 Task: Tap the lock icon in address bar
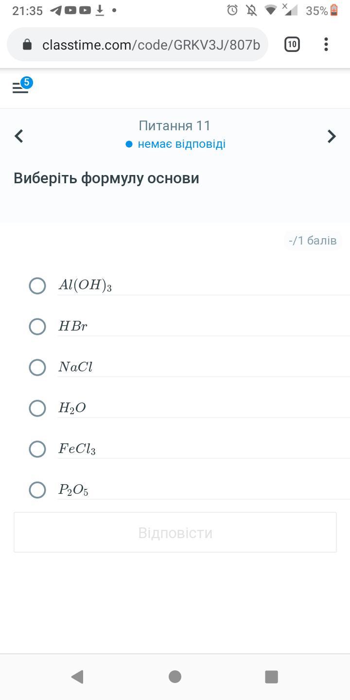(x=27, y=45)
